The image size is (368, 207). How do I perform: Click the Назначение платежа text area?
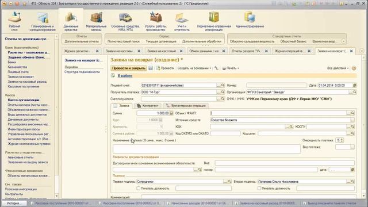click(x=206, y=149)
